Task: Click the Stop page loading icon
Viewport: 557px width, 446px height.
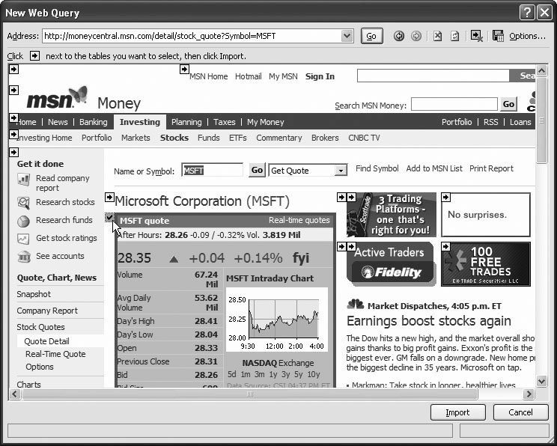Action: [x=438, y=36]
